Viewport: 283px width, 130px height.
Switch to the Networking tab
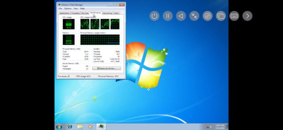click(107, 13)
